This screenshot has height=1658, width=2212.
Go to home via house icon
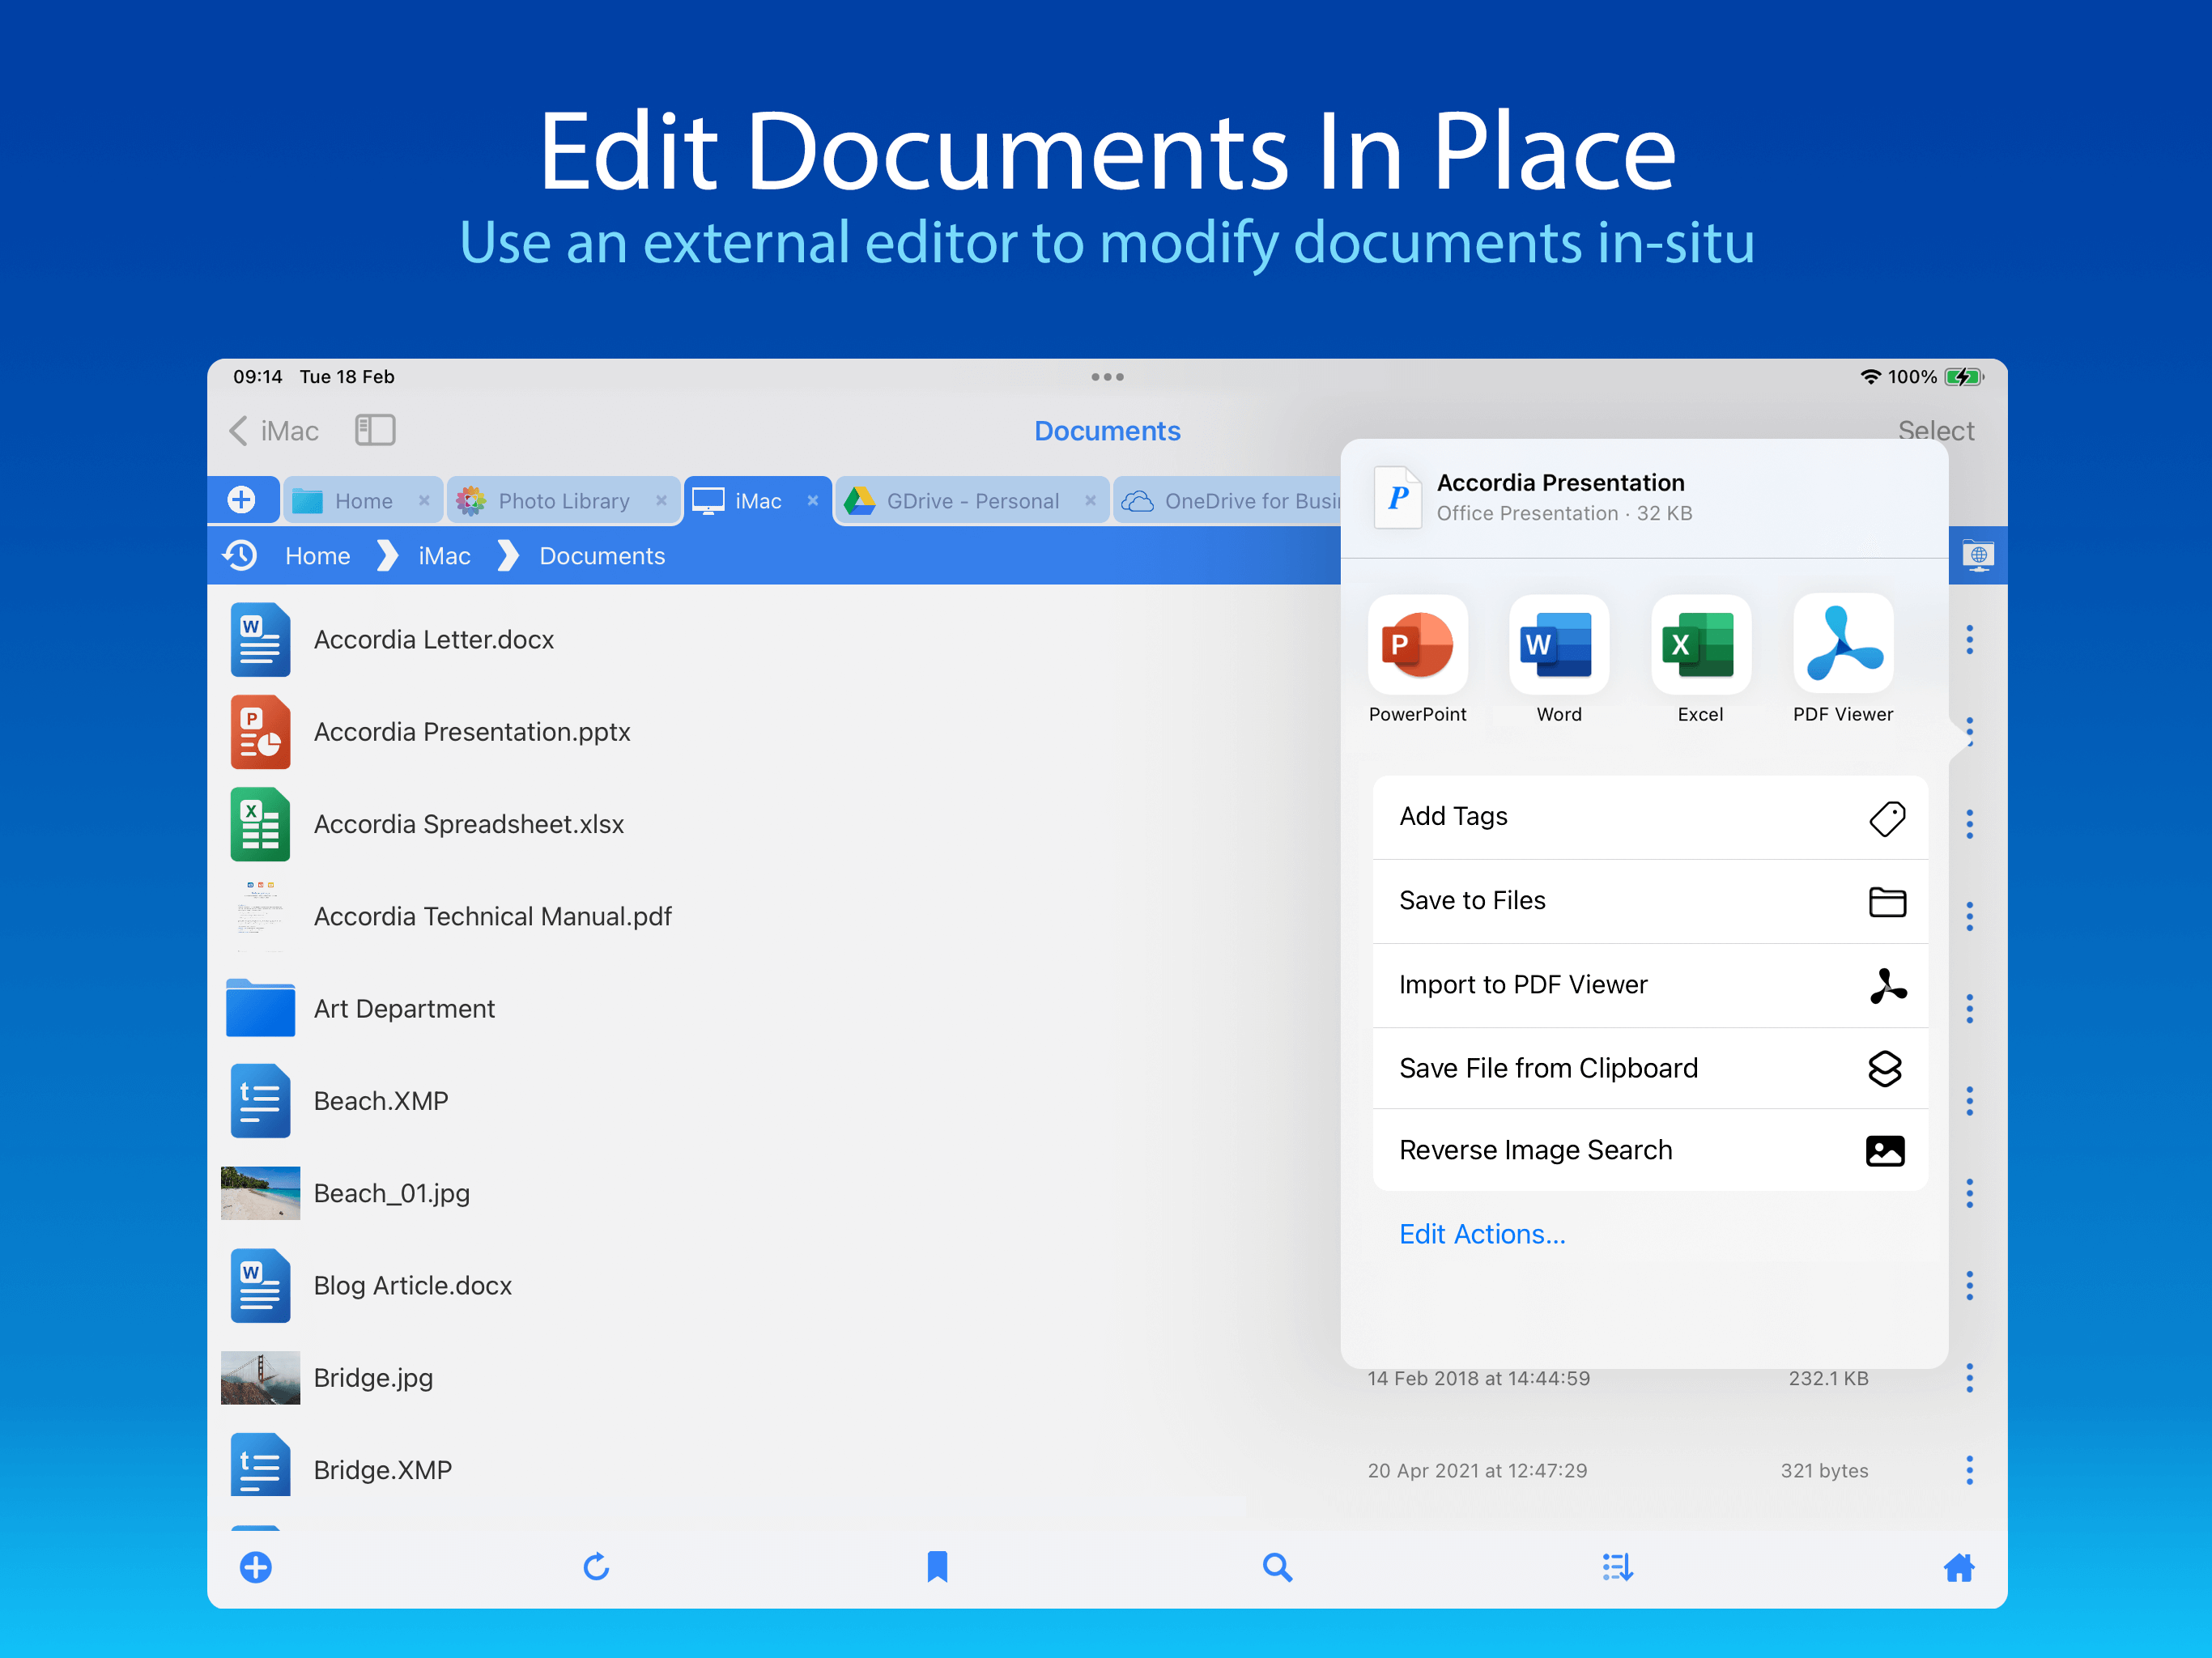(x=1958, y=1566)
